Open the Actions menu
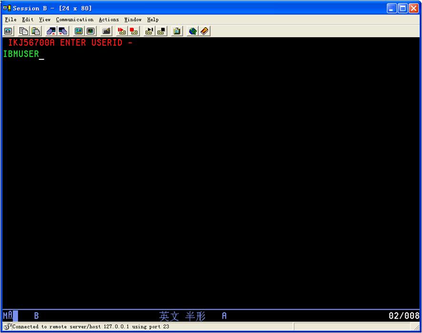The width and height of the screenshot is (422, 333). point(109,20)
